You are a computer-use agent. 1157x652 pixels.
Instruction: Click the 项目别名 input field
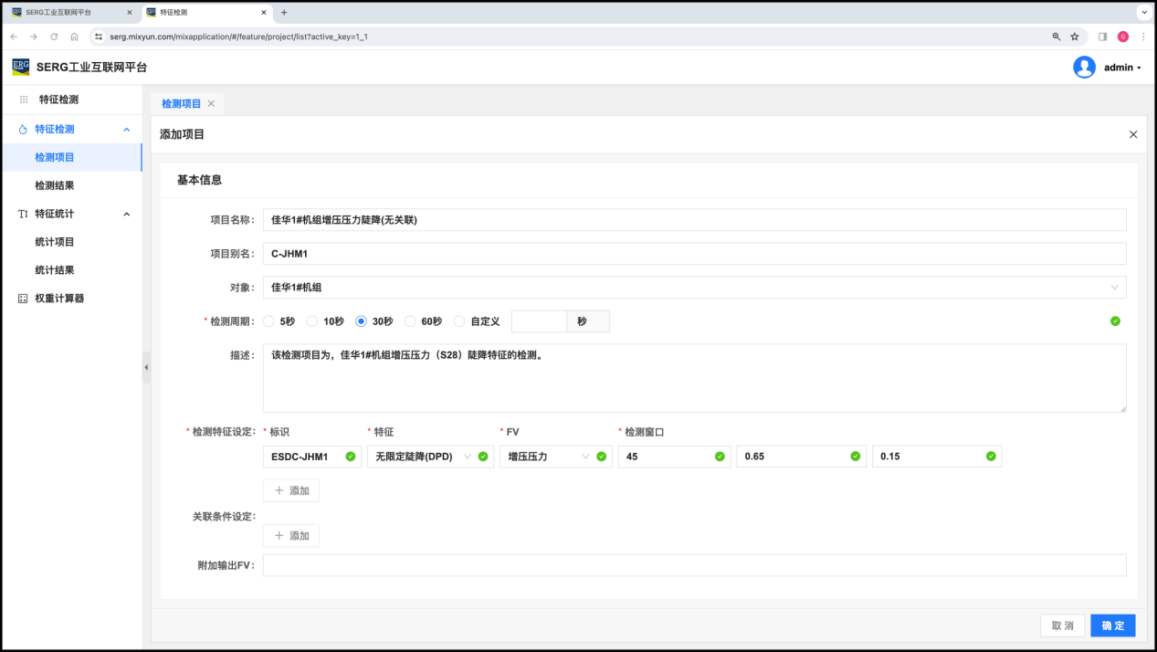(693, 254)
